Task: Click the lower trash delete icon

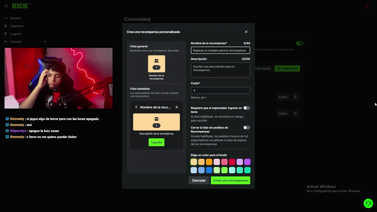Action: coord(295,114)
